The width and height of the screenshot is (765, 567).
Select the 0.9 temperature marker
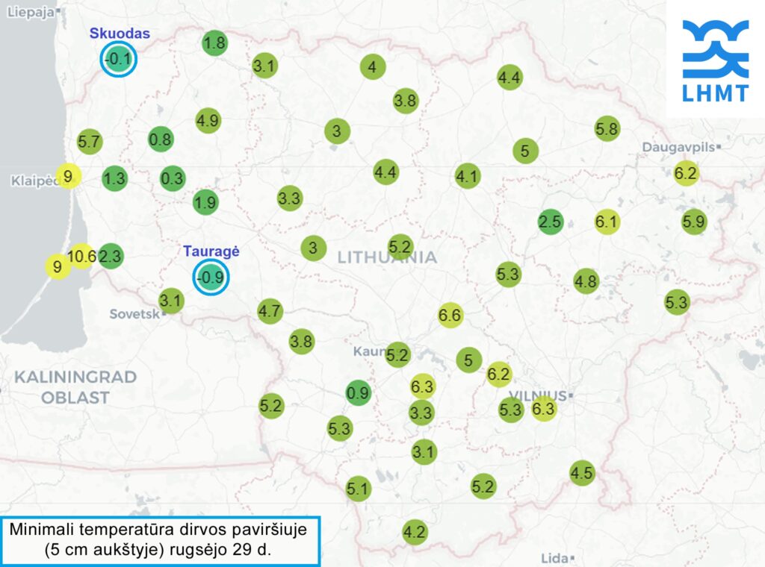click(359, 392)
